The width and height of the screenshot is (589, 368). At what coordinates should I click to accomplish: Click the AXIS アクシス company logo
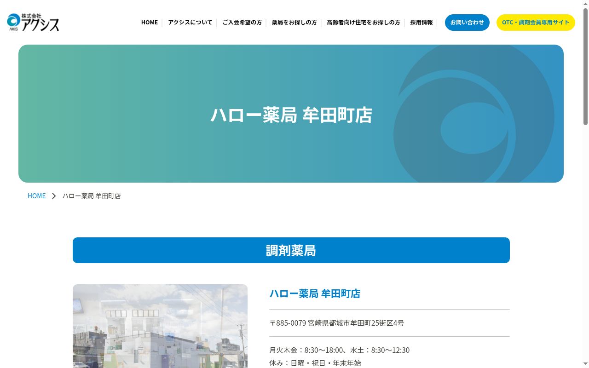33,22
